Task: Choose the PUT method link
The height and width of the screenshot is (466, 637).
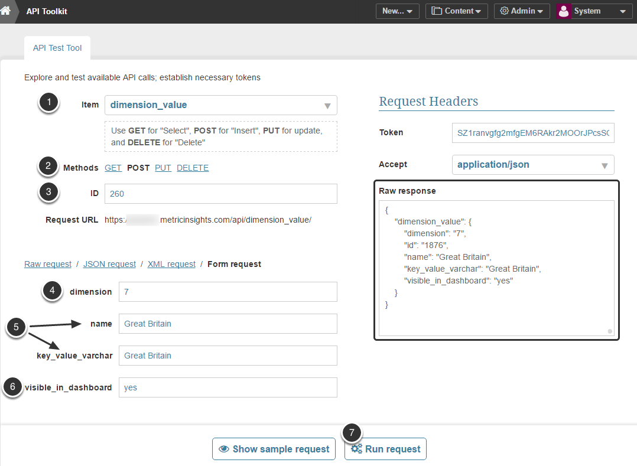Action: tap(162, 168)
